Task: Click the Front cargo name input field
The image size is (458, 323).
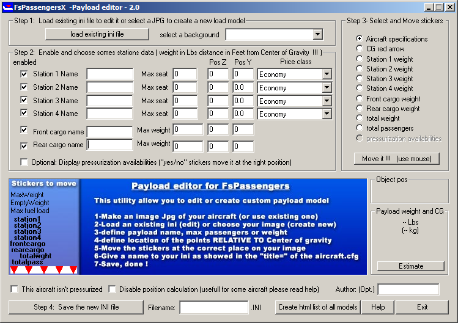Action: (x=110, y=132)
